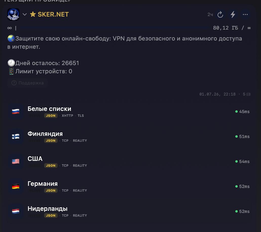The image size is (261, 232).
Task: Select the Финляндия server entry
Action: click(x=129, y=137)
